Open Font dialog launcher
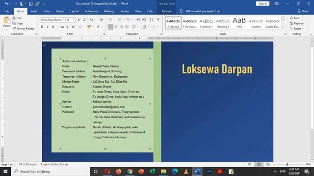314x176 pixels. tap(104, 34)
